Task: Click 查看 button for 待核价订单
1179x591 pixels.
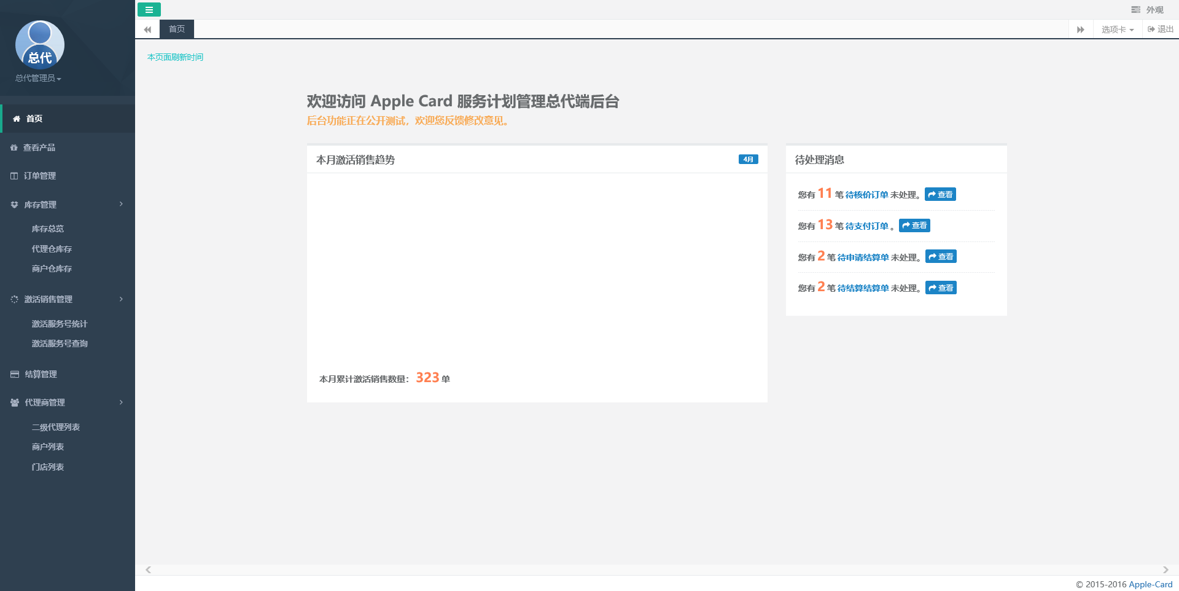Action: pos(940,194)
